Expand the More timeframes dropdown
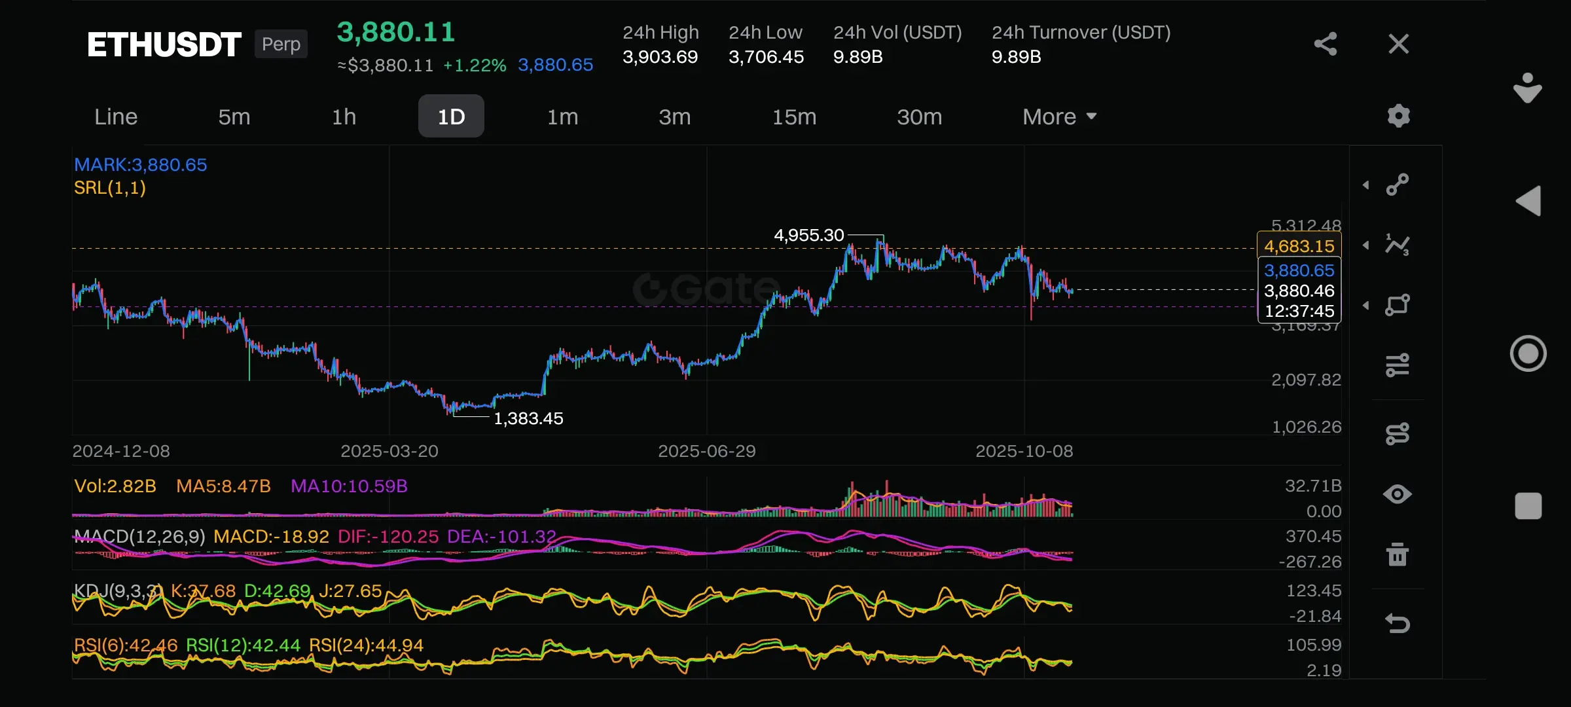 (1058, 117)
